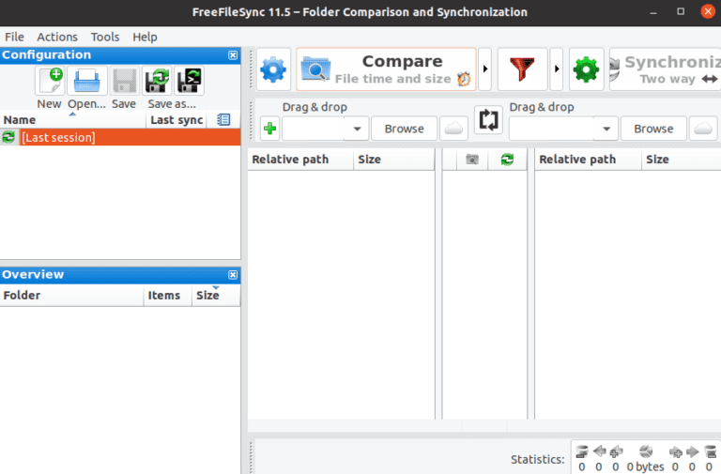The height and width of the screenshot is (474, 721).
Task: Click left grid Relative path header
Action: tap(300, 160)
